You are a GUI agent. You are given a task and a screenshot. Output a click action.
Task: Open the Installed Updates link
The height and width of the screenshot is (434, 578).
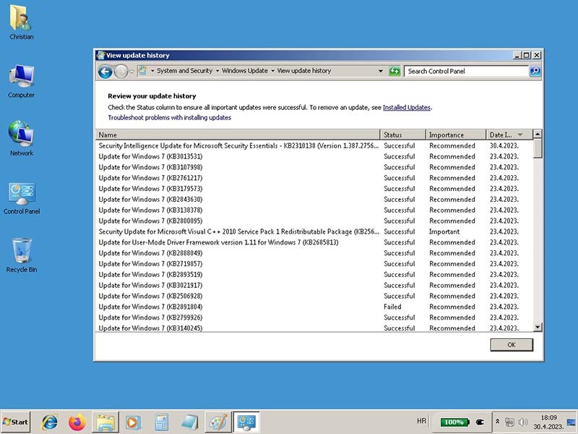(406, 107)
